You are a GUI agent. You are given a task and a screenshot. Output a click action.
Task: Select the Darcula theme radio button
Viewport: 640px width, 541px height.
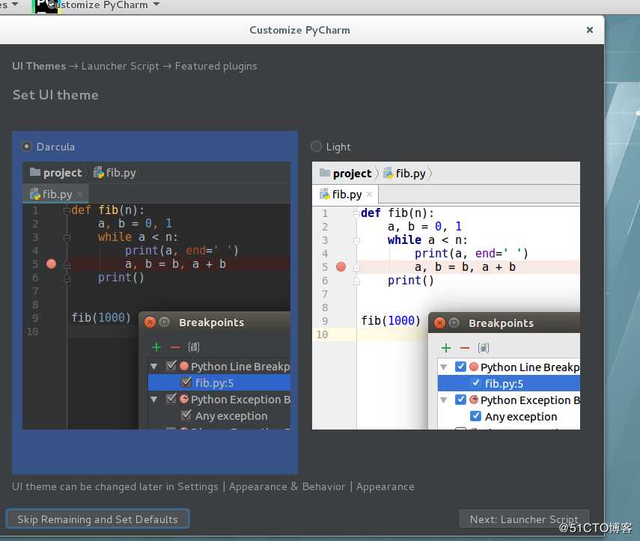[x=26, y=147]
